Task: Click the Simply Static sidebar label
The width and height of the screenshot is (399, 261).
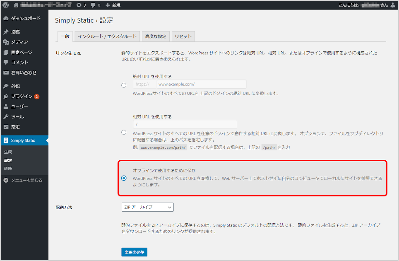Action: click(23, 140)
